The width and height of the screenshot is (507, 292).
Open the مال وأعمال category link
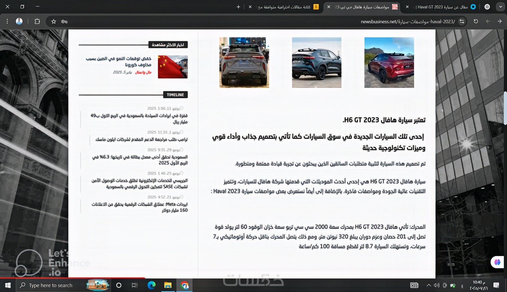[143, 72]
